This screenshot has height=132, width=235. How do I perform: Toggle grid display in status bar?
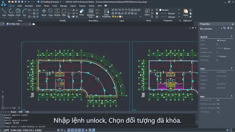[62, 130]
